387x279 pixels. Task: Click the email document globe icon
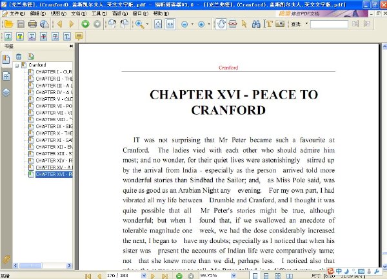coord(45,24)
